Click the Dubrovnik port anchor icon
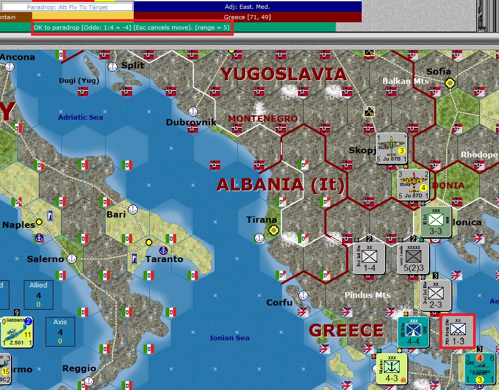Image resolution: width=499 pixels, height=390 pixels. (x=193, y=112)
